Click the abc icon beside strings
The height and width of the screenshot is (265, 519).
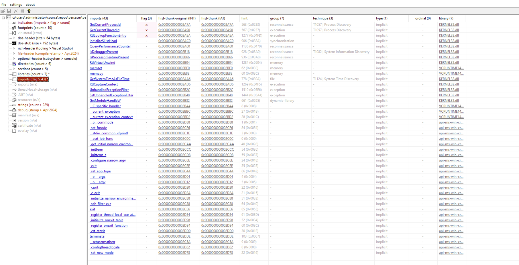(x=14, y=105)
